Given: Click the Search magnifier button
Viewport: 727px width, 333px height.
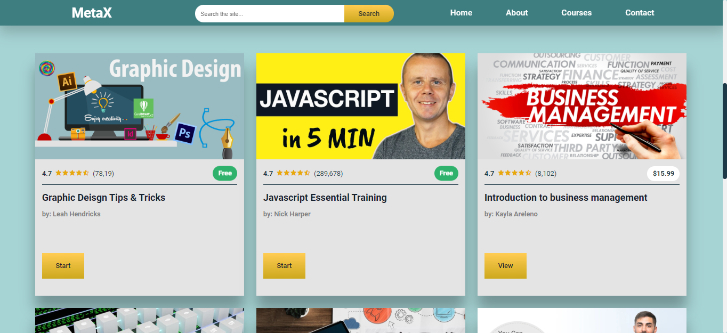Looking at the screenshot, I should (369, 13).
